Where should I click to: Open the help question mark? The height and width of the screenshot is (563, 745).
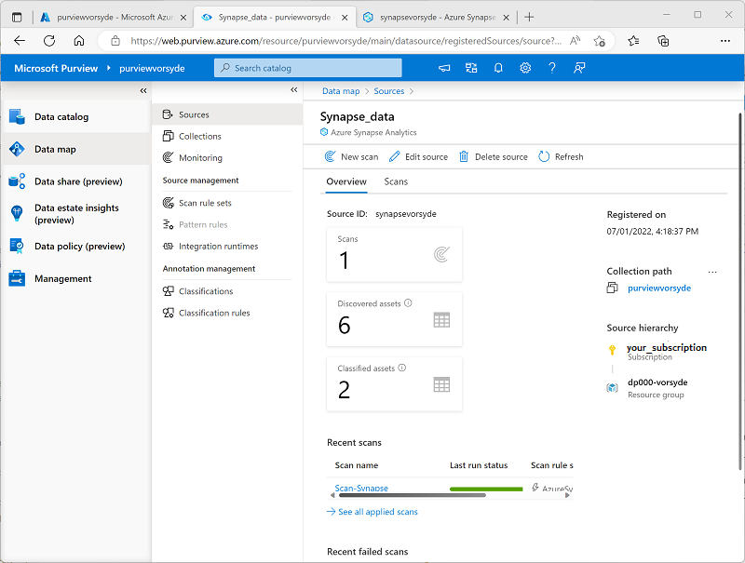552,68
